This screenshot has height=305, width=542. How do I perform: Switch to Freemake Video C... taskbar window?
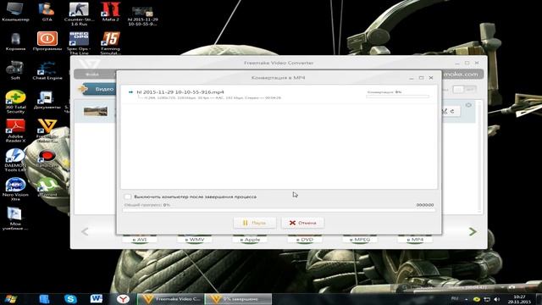point(171,299)
